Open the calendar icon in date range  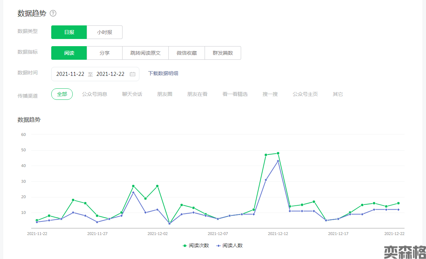pos(132,74)
